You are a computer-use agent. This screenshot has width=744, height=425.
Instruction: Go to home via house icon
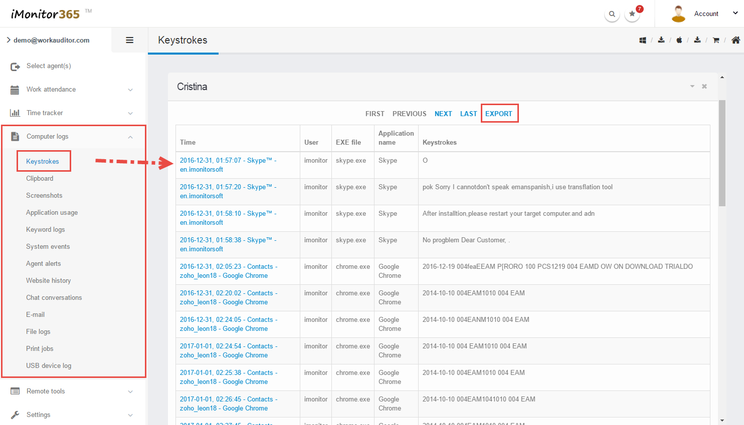point(735,40)
